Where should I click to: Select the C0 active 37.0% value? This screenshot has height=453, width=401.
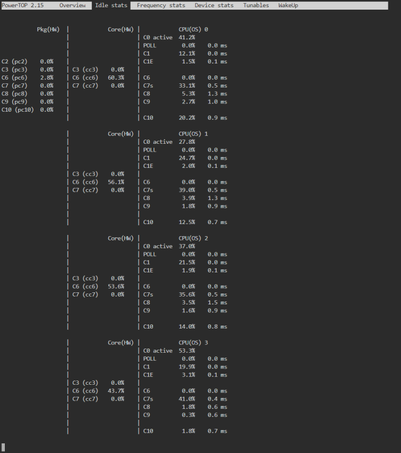(187, 246)
